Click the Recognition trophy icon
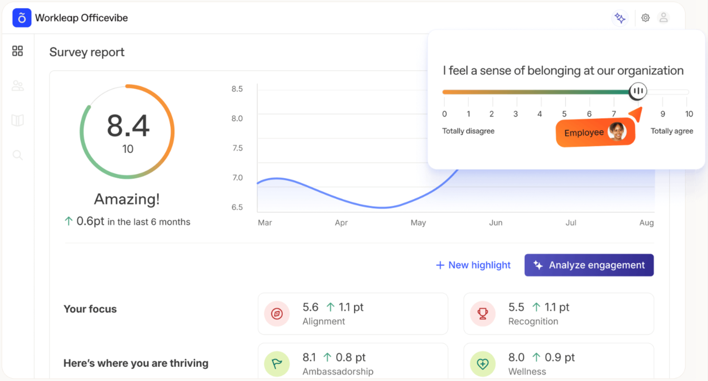This screenshot has width=708, height=381. [x=483, y=314]
